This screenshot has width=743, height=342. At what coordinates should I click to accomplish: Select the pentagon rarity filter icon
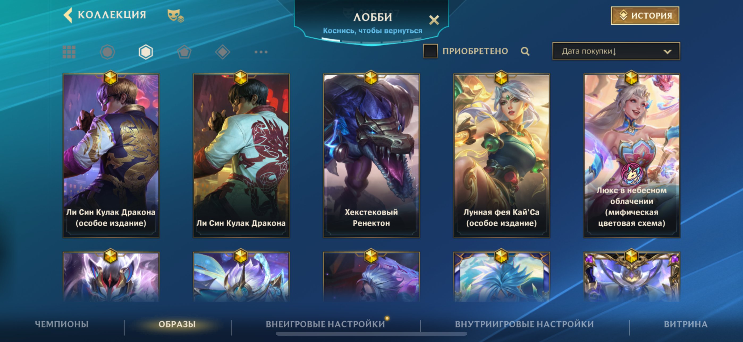point(184,52)
